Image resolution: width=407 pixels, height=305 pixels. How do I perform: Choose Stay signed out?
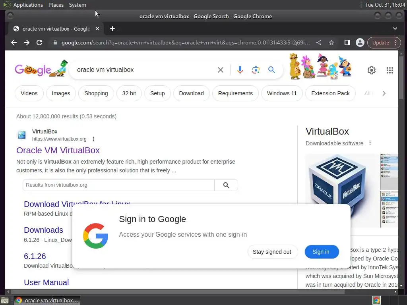(272, 252)
